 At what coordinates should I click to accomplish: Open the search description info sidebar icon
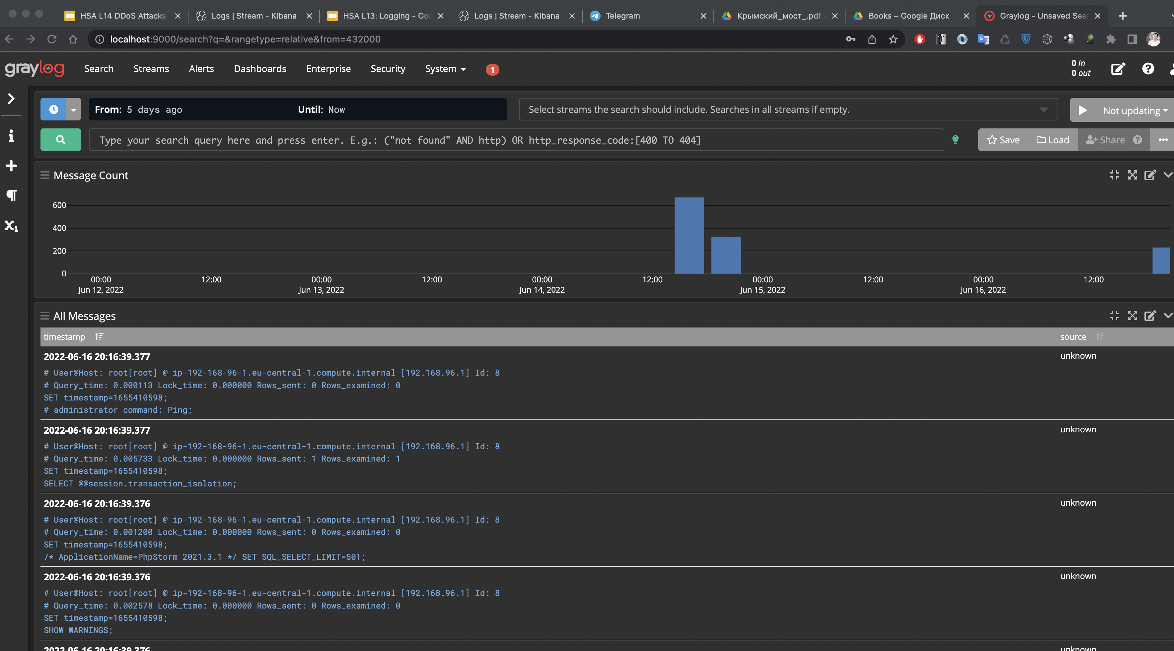11,136
